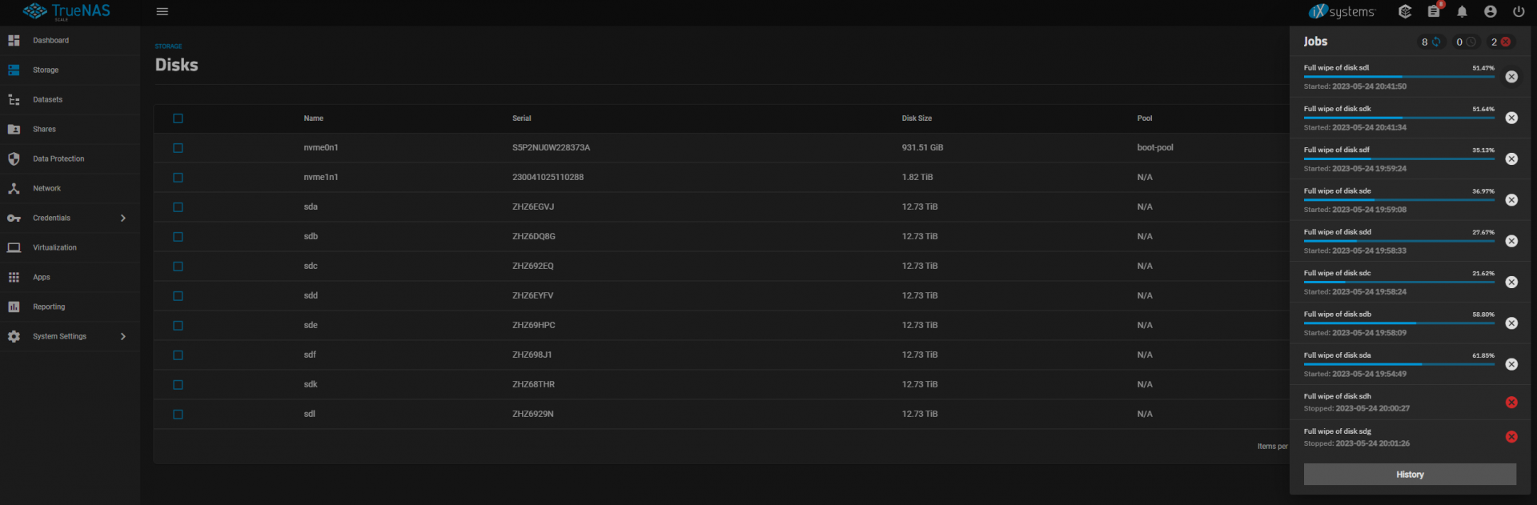Abort the full wipe of disk sdf
This screenshot has height=505, width=1537.
(1511, 159)
